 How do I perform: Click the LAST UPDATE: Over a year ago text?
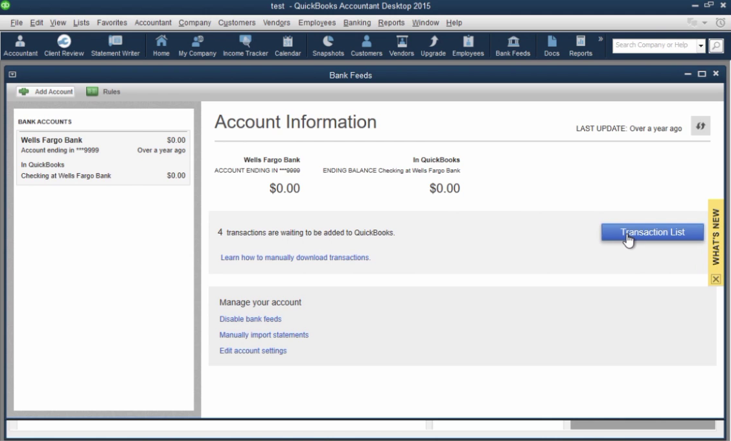tap(629, 128)
